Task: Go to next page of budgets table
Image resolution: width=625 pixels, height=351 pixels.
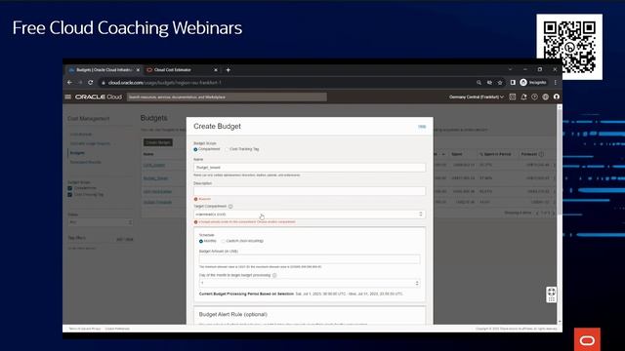Action: (x=554, y=213)
